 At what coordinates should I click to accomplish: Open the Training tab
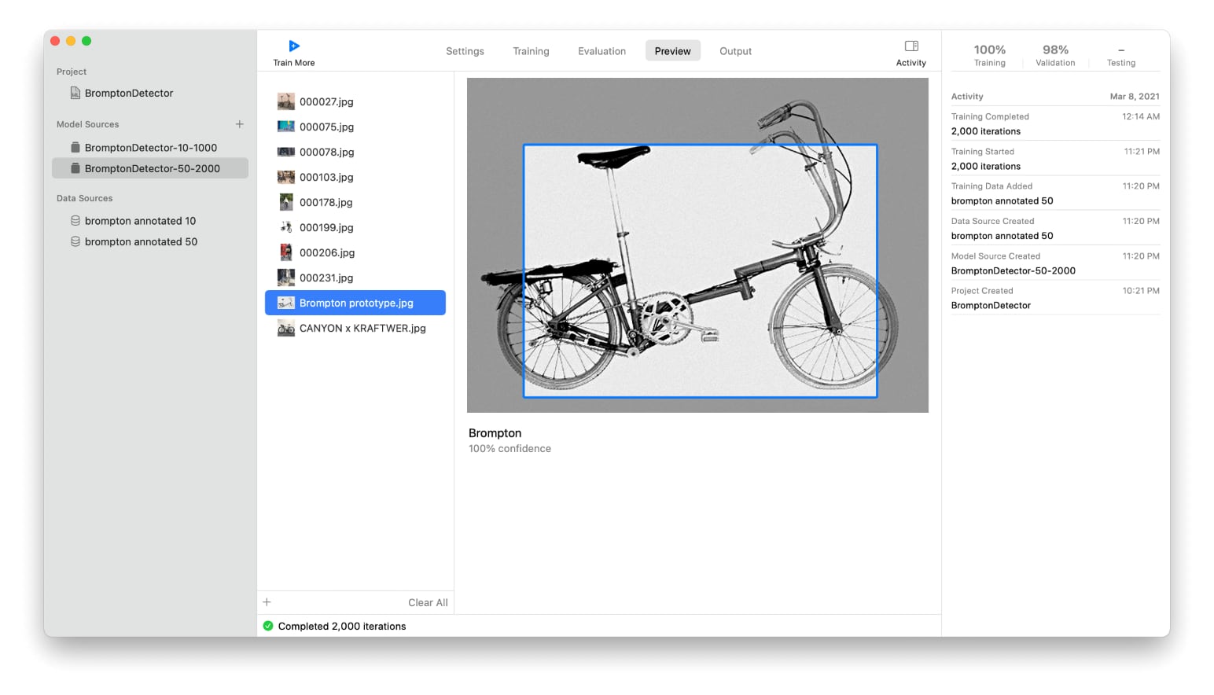click(x=531, y=51)
